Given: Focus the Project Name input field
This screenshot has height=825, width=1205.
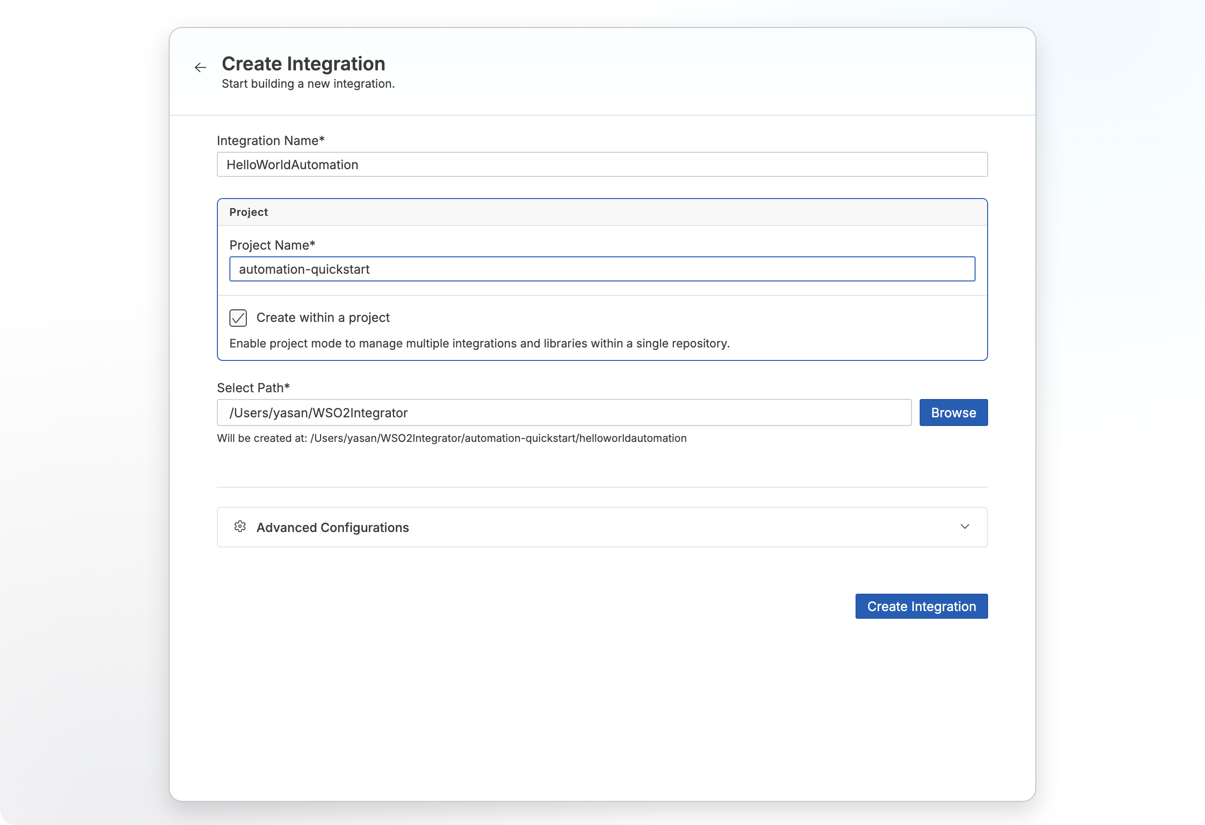Looking at the screenshot, I should click(x=602, y=269).
